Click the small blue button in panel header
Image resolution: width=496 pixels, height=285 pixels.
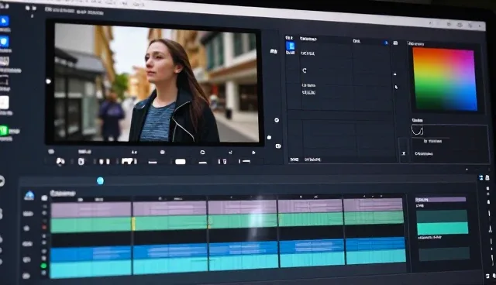tap(386, 43)
